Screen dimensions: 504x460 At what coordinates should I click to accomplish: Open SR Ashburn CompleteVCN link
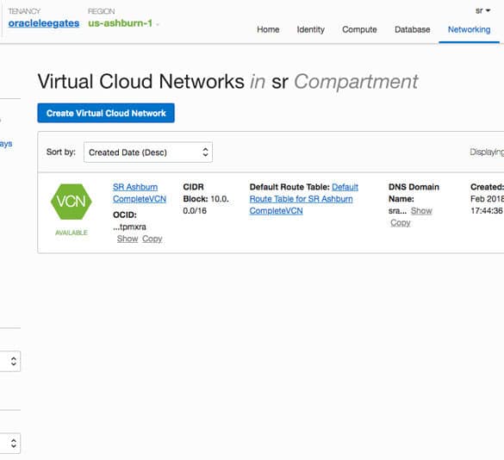coord(140,193)
